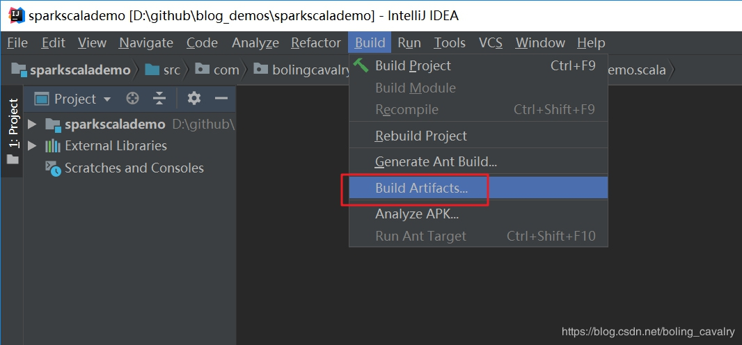Open Project panel settings gear

point(194,99)
